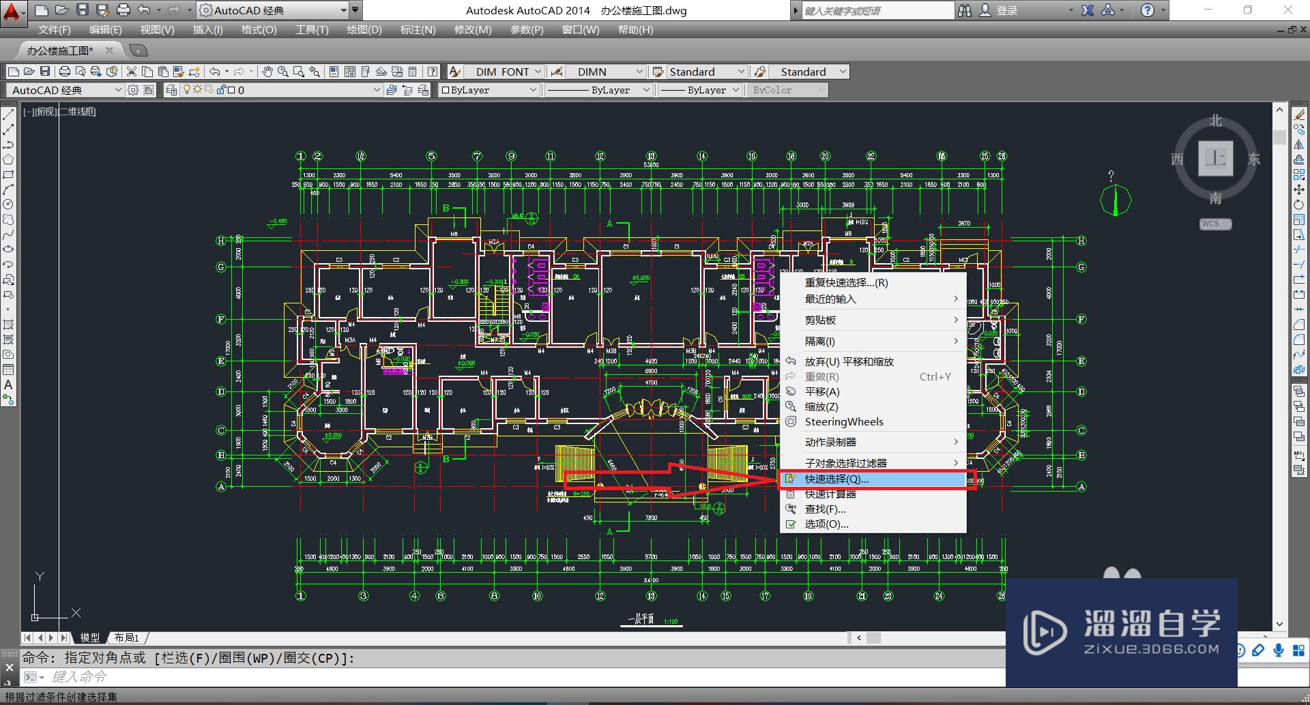Choose 查找(F)... from context menu
The height and width of the screenshot is (705, 1310).
pos(873,509)
